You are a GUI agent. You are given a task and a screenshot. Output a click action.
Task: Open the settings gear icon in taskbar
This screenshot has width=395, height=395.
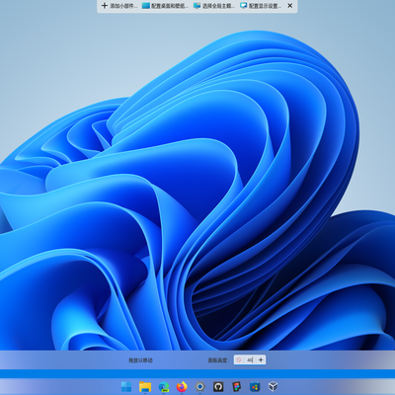(x=199, y=387)
